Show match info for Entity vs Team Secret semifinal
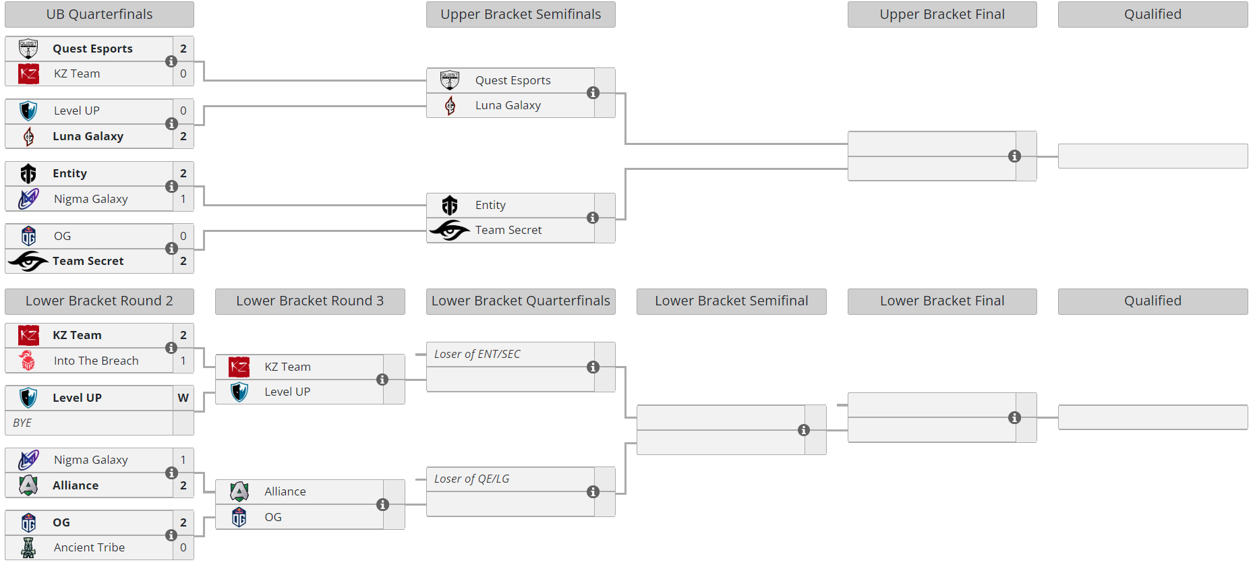The height and width of the screenshot is (573, 1255). [593, 218]
